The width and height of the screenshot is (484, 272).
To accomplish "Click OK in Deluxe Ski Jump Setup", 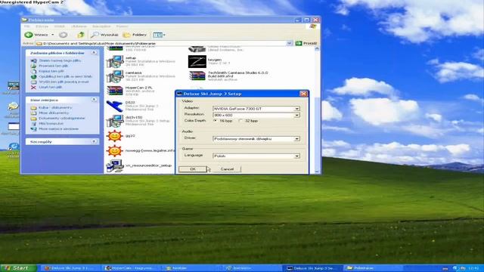I will [x=193, y=169].
